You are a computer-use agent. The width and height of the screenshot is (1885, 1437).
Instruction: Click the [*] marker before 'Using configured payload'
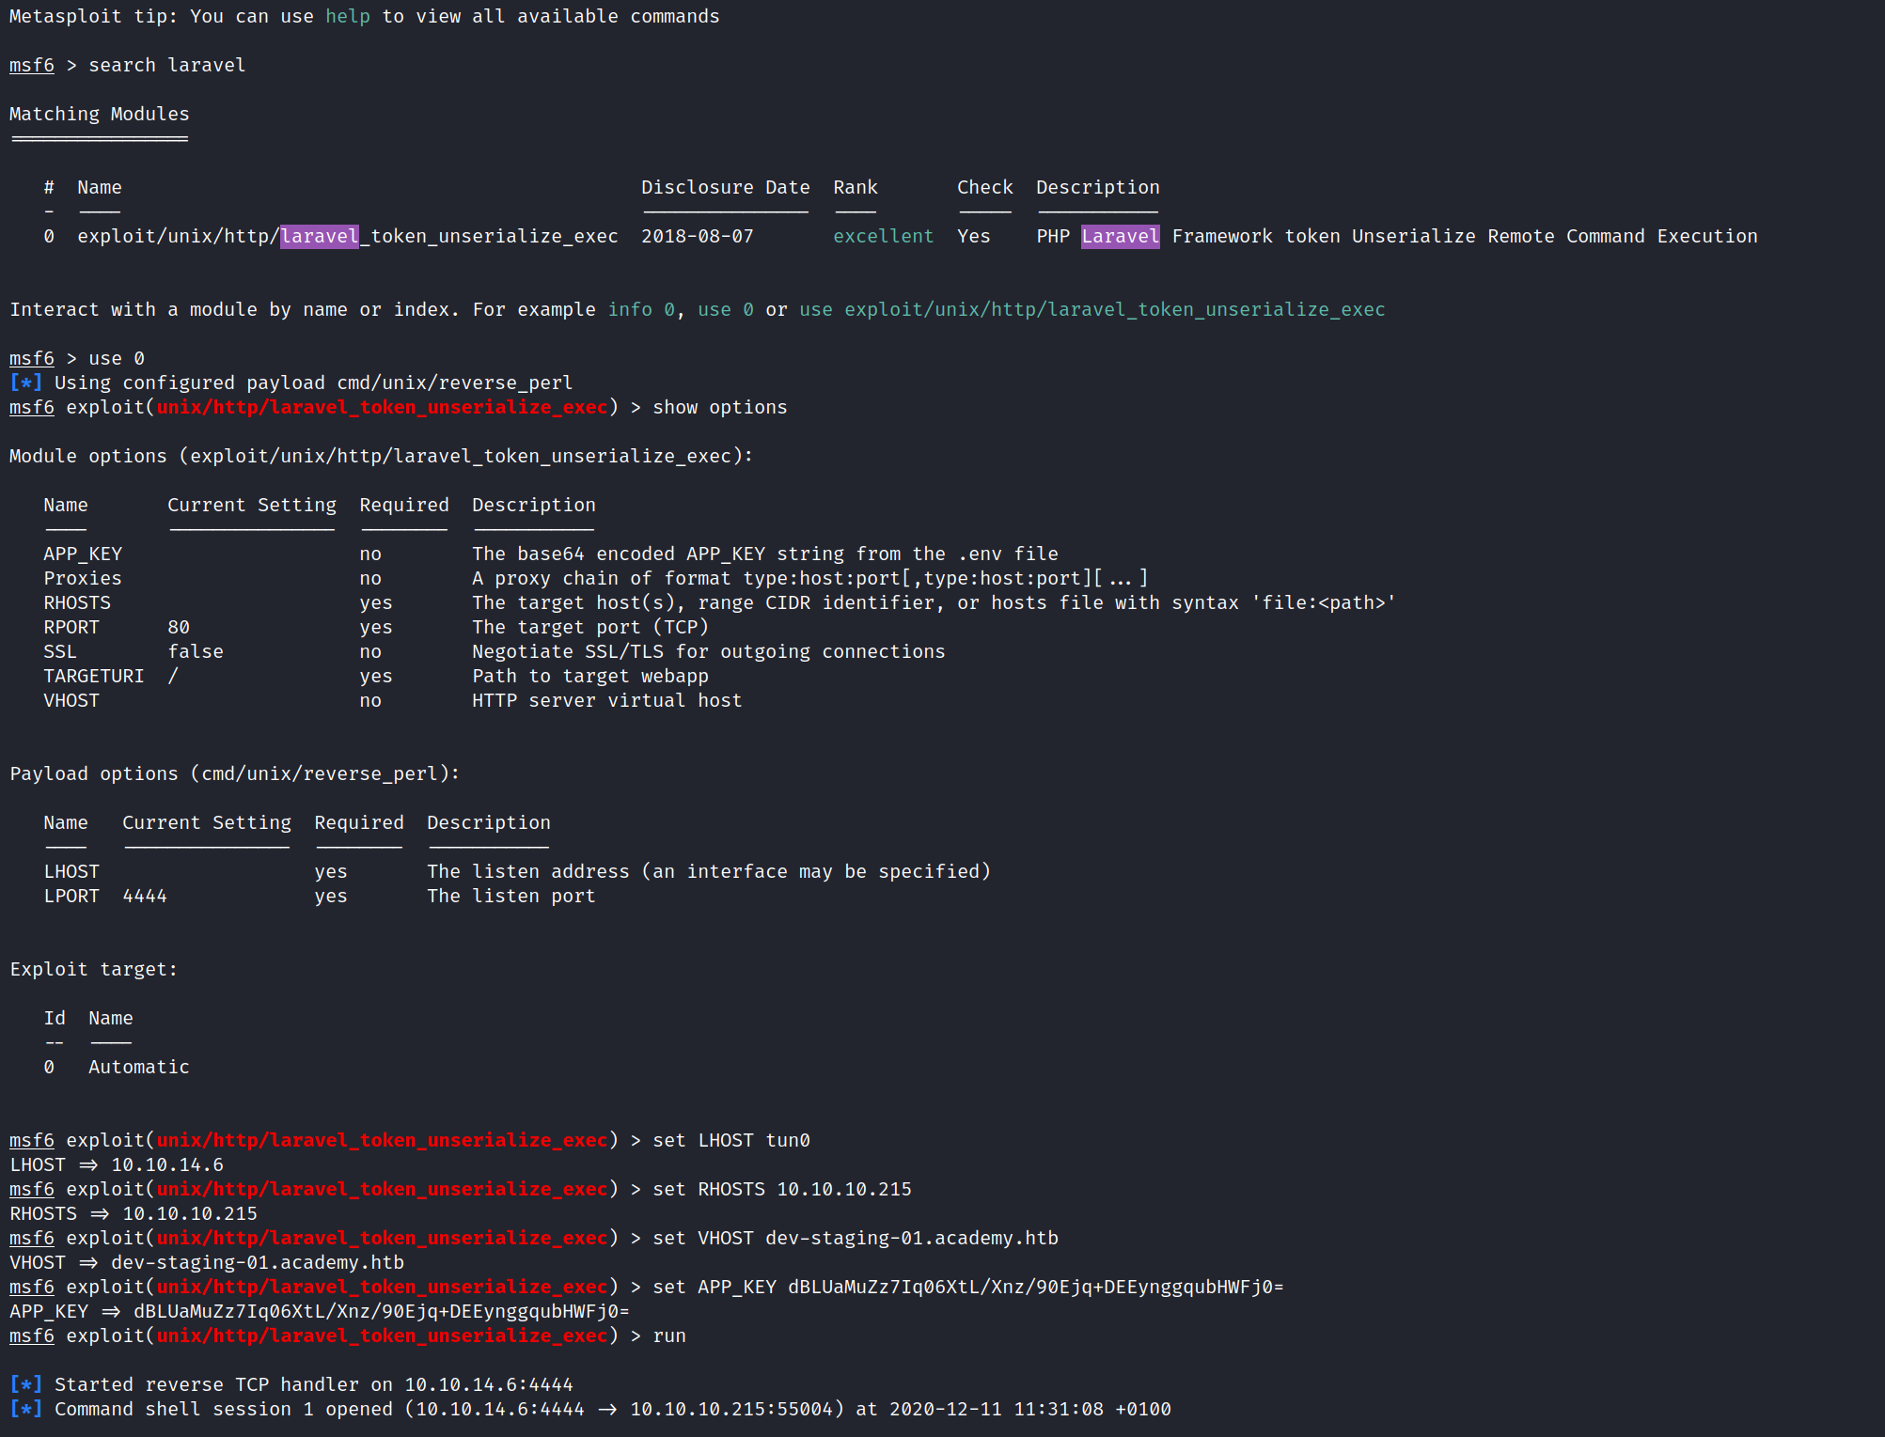coord(25,383)
